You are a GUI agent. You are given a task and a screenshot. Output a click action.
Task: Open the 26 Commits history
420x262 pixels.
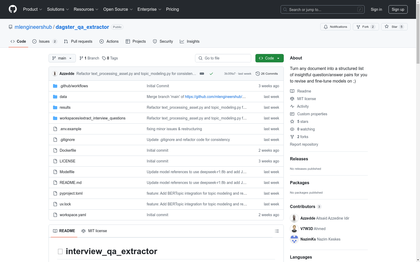coord(267,74)
